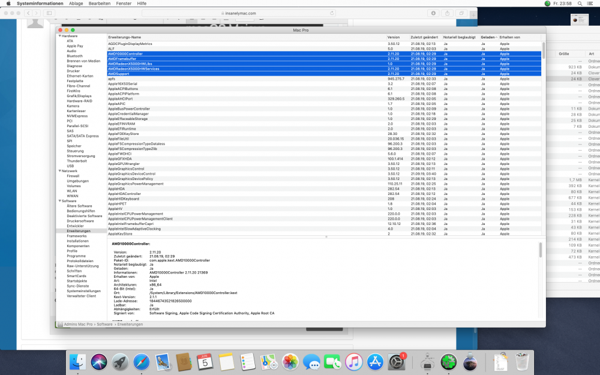Viewport: 600px width, 375px height.
Task: Launch Siri from the dock
Action: [99, 362]
